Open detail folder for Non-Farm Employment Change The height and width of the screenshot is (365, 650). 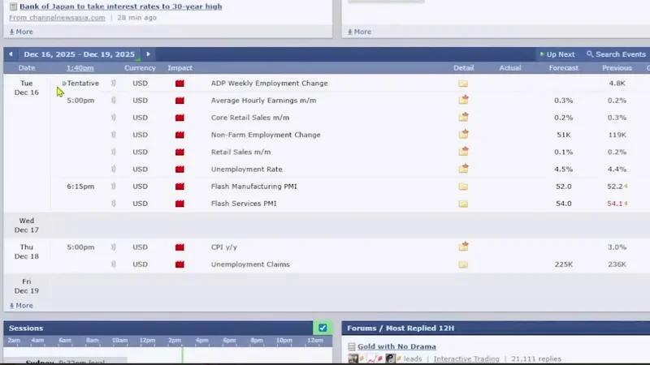tap(463, 135)
